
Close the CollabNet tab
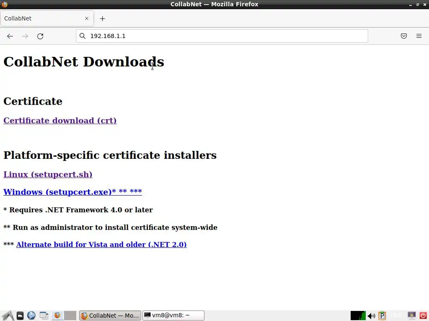(x=87, y=18)
